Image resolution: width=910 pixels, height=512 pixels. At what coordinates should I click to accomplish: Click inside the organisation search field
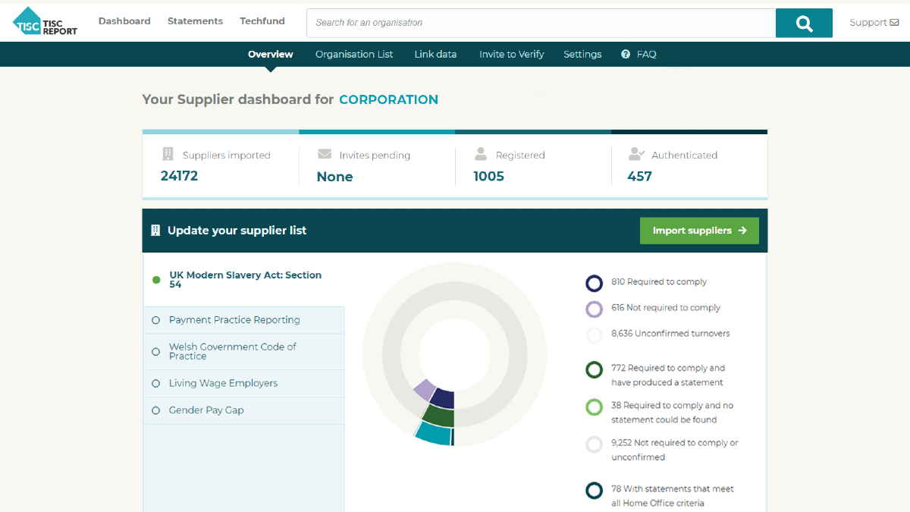[531, 23]
